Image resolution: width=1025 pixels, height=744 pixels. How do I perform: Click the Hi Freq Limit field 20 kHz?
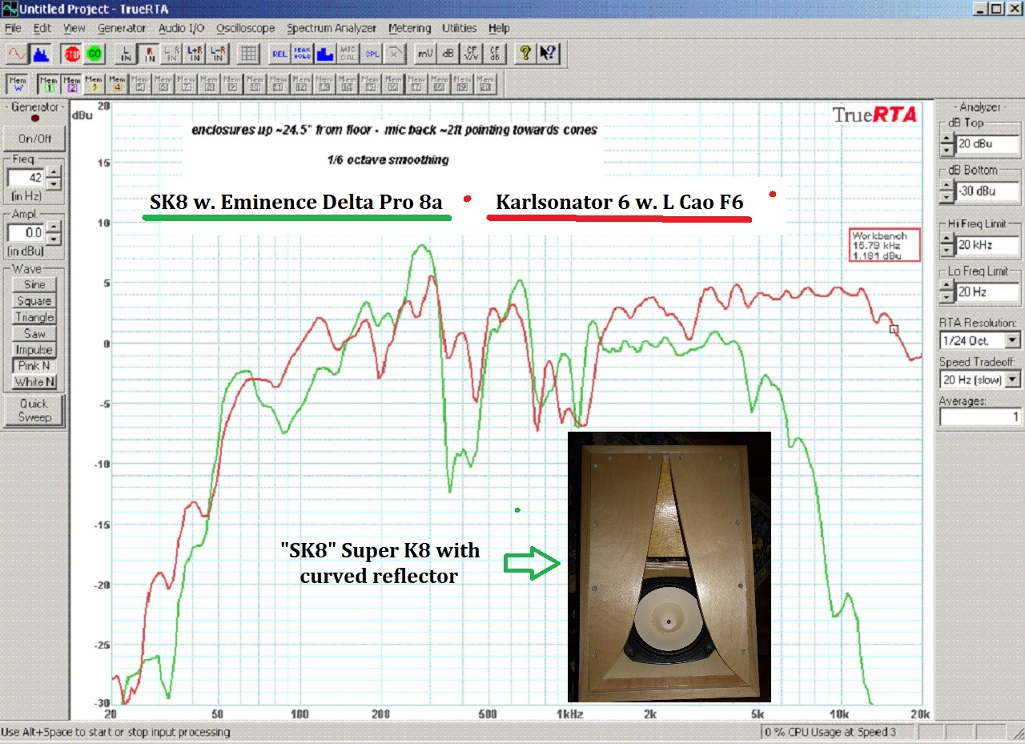pyautogui.click(x=987, y=244)
